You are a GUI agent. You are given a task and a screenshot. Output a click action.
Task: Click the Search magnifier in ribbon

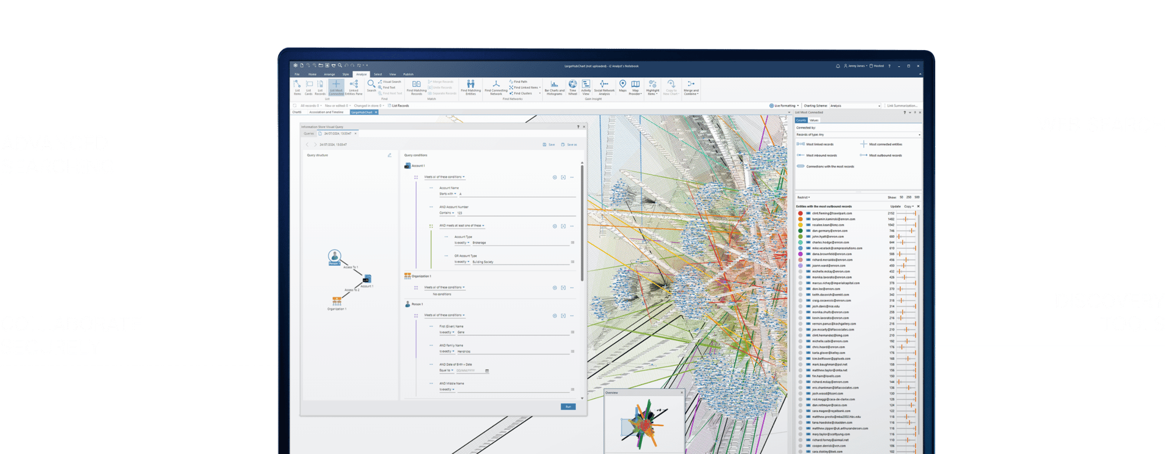(371, 86)
